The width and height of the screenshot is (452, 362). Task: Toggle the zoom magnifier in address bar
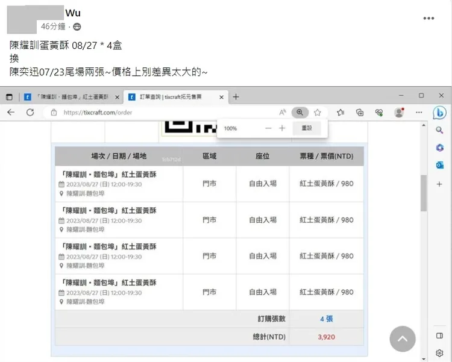click(x=300, y=113)
